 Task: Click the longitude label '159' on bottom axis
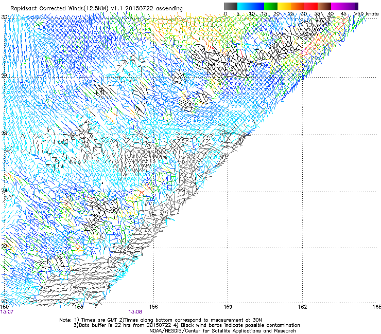coord(228,307)
